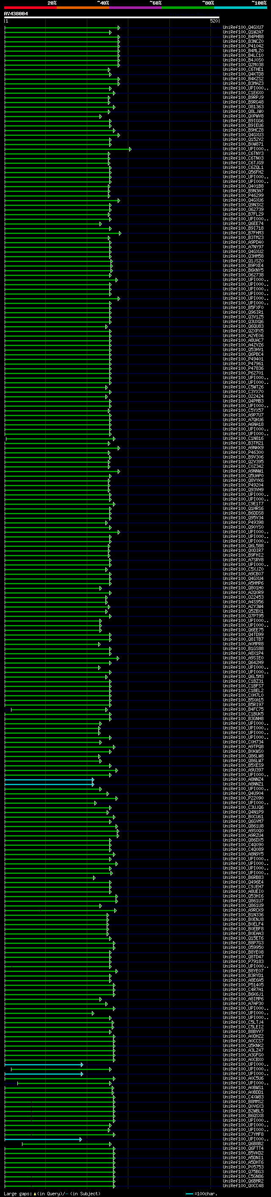Open hit UniRef100_Q4GXU7

point(243,28)
